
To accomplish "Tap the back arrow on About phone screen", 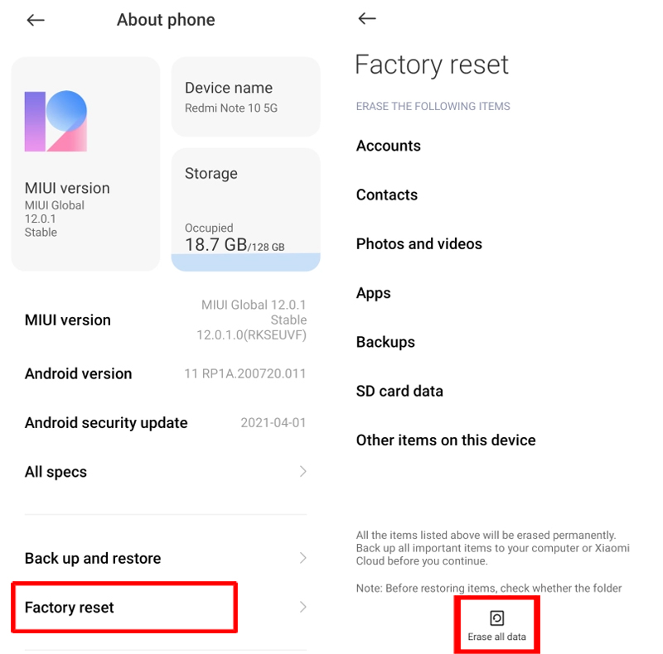I will pos(35,20).
